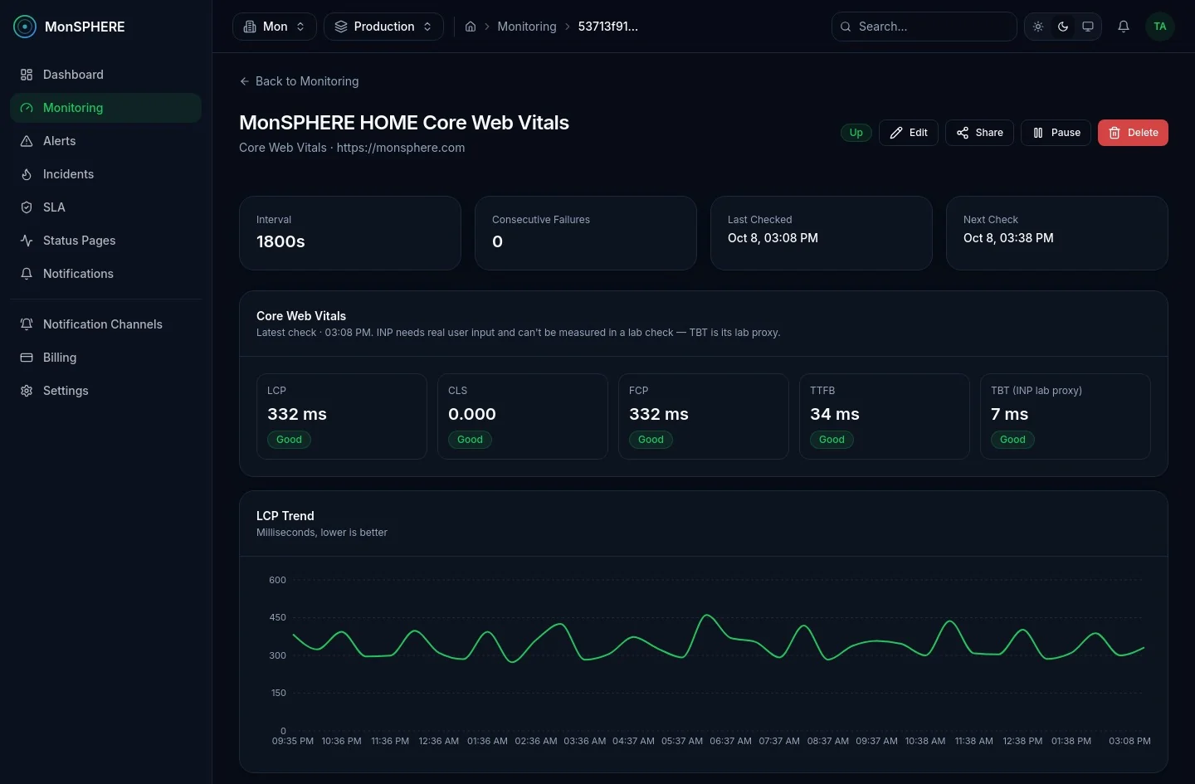Click the Billing card icon
Image resolution: width=1195 pixels, height=784 pixels.
[x=27, y=358]
